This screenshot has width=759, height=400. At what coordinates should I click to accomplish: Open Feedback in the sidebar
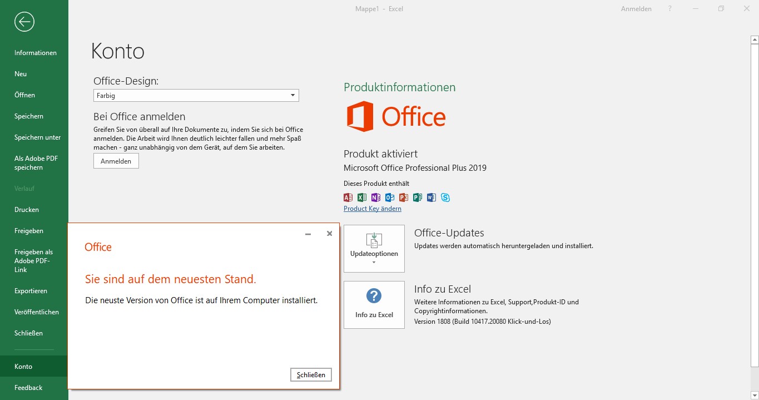coord(28,388)
